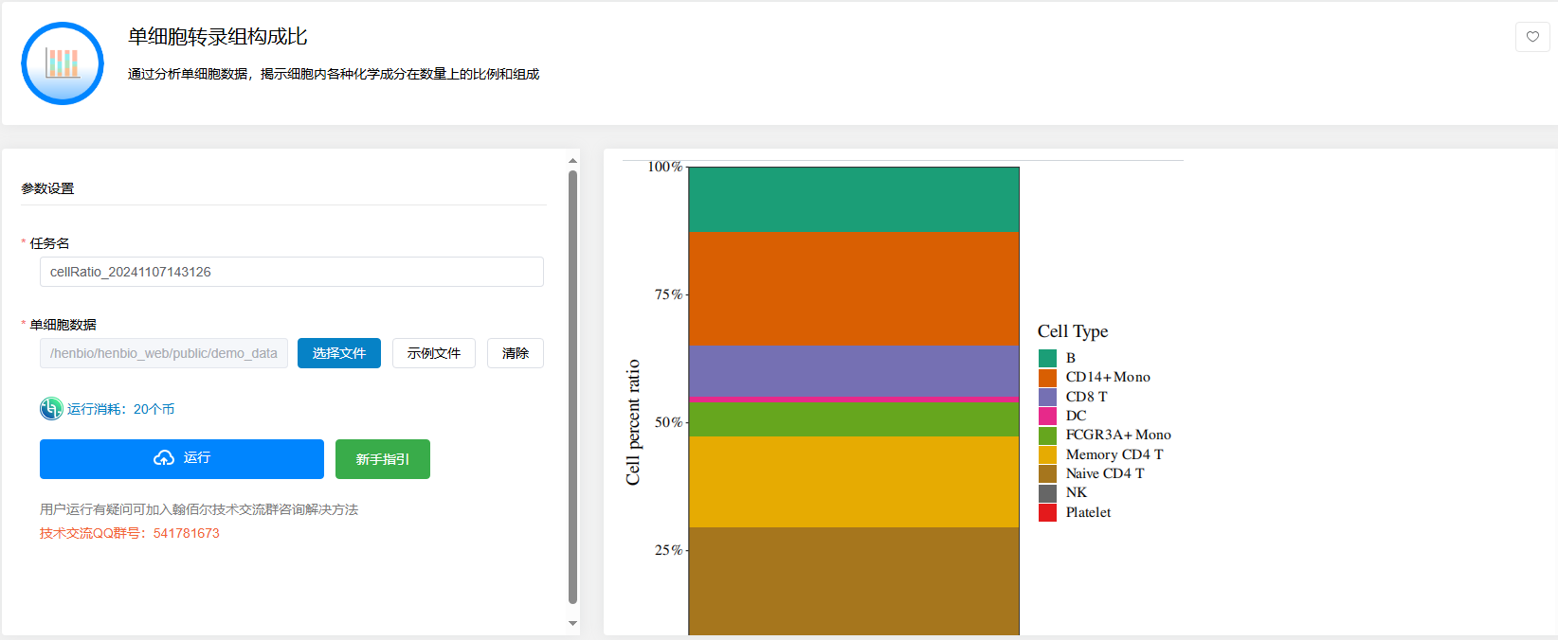Click the DC legend swatch
1558x640 pixels.
click(x=1047, y=416)
